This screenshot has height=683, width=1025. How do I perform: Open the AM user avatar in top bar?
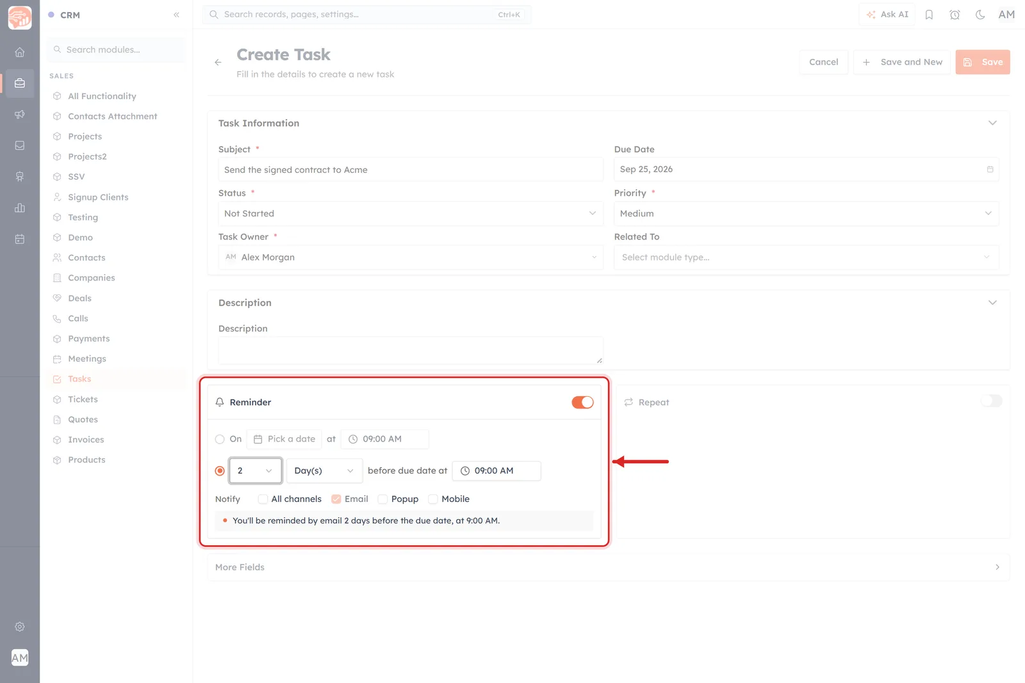(x=1006, y=15)
